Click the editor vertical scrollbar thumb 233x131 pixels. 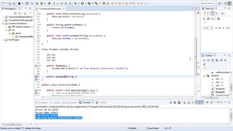tap(196, 56)
